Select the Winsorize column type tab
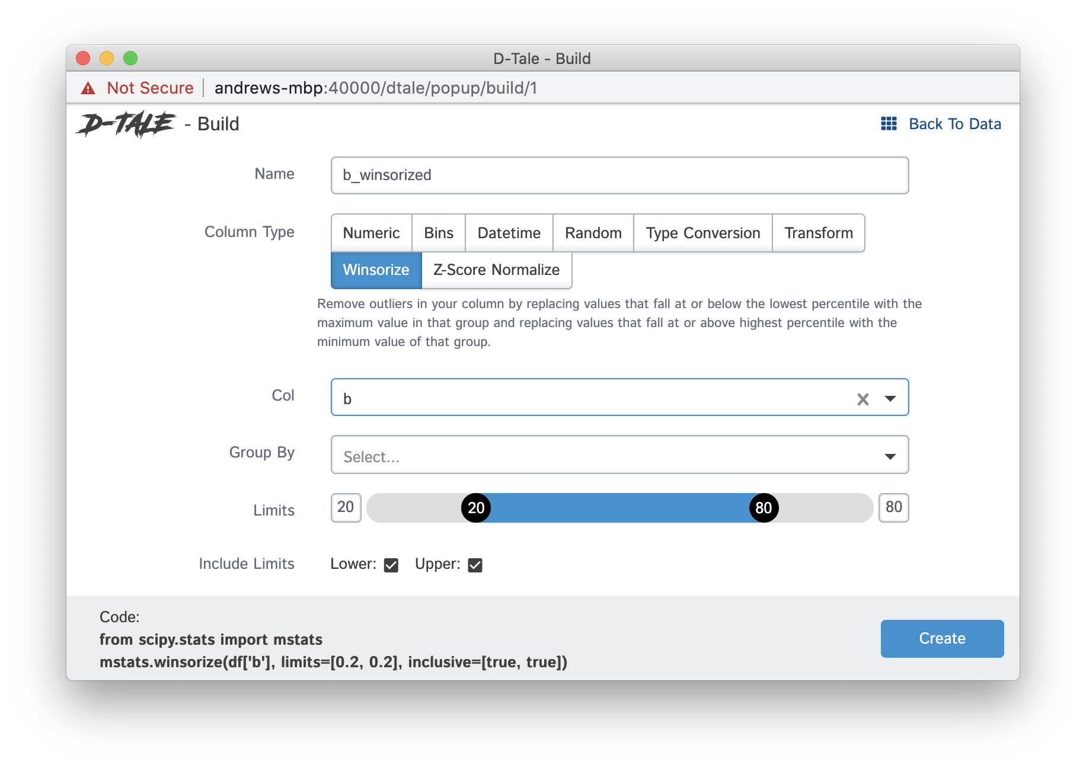Image resolution: width=1086 pixels, height=768 pixels. (x=376, y=270)
